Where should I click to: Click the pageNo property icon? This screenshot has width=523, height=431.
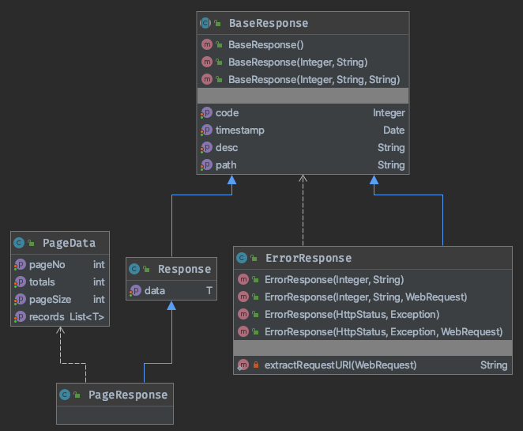tap(21, 265)
